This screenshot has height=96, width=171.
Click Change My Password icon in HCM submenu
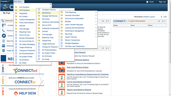[x=39, y=47]
